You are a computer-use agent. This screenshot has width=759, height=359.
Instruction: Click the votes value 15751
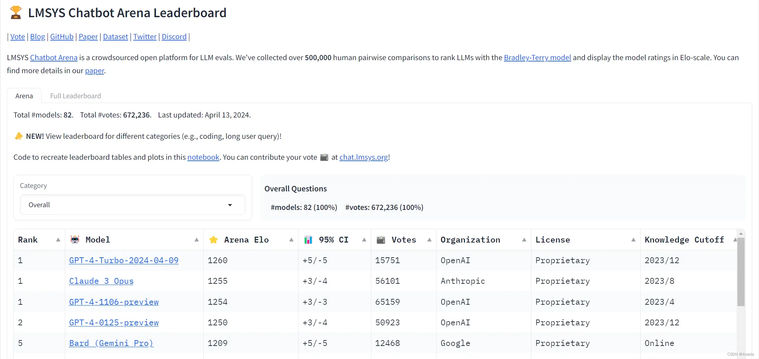(387, 260)
